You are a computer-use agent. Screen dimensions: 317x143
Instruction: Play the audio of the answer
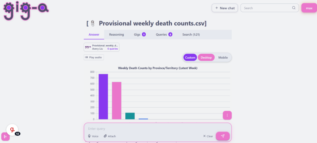94,57
